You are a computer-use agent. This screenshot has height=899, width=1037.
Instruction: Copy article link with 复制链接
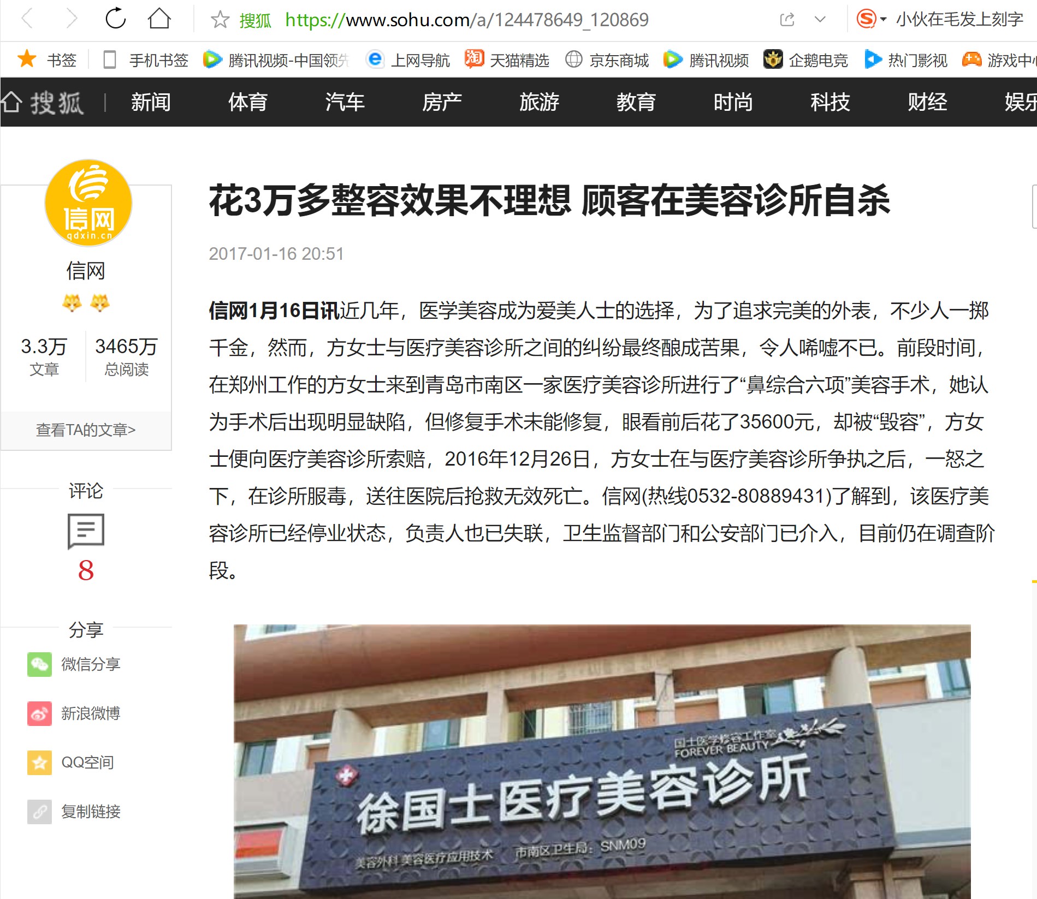click(x=74, y=812)
